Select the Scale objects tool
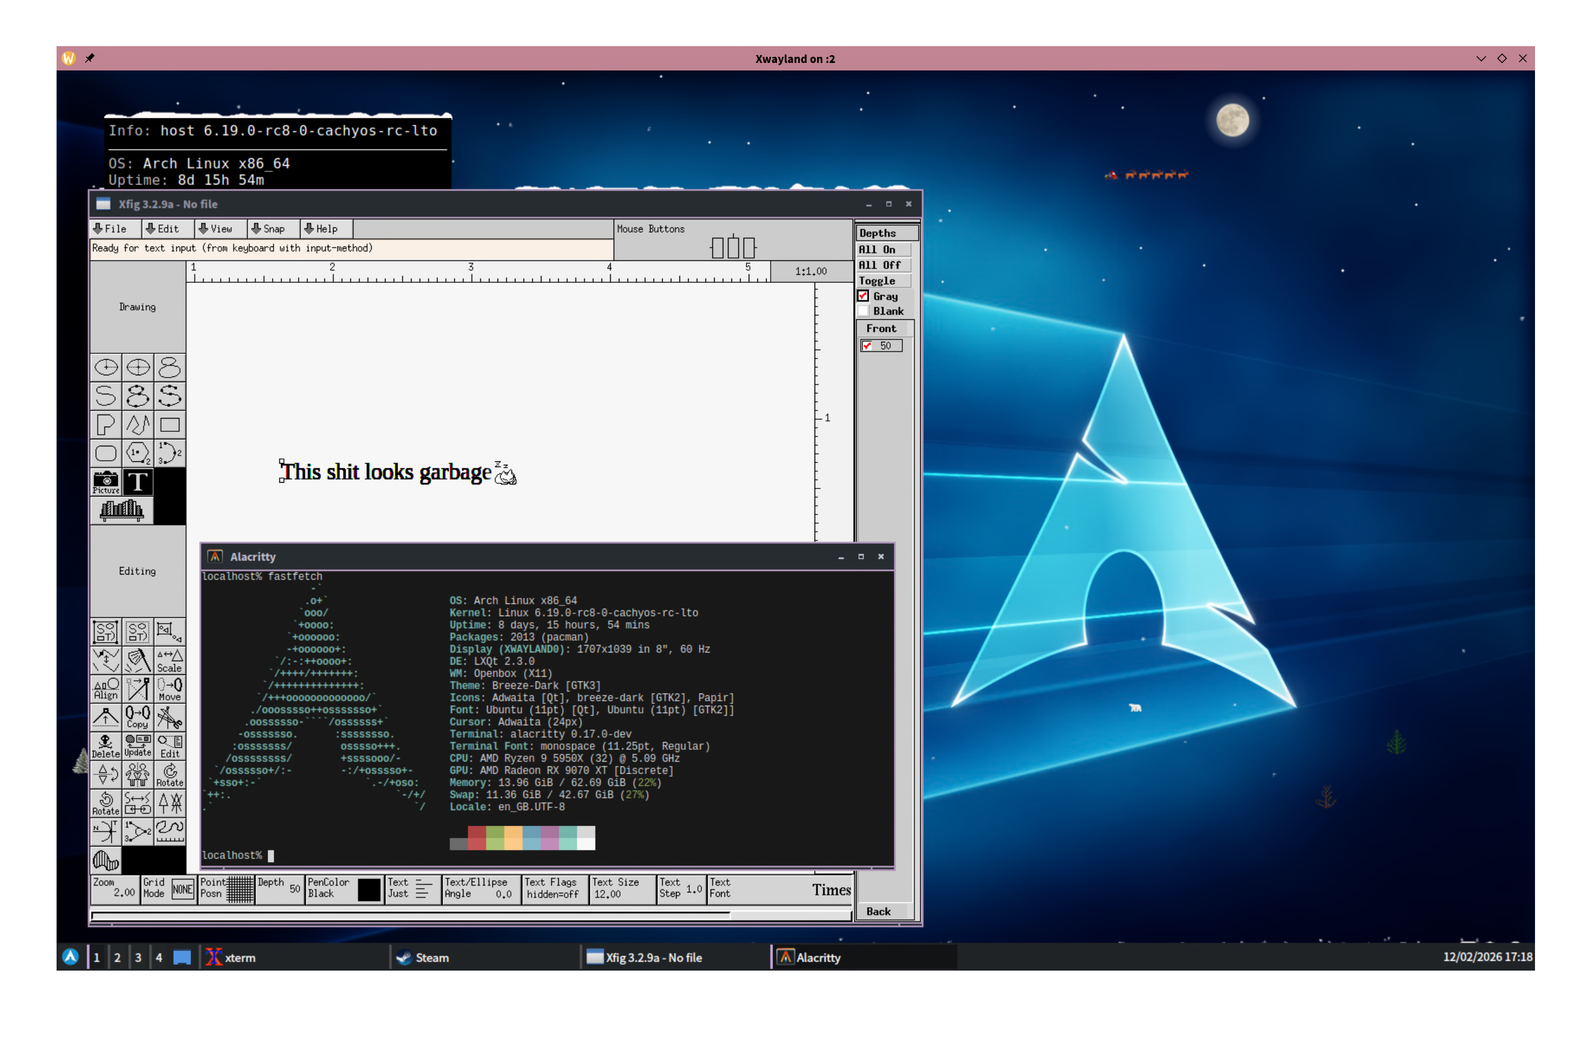 pyautogui.click(x=170, y=660)
